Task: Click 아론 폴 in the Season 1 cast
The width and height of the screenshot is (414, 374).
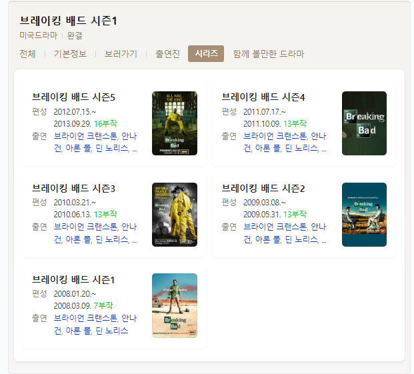Action: pyautogui.click(x=79, y=331)
